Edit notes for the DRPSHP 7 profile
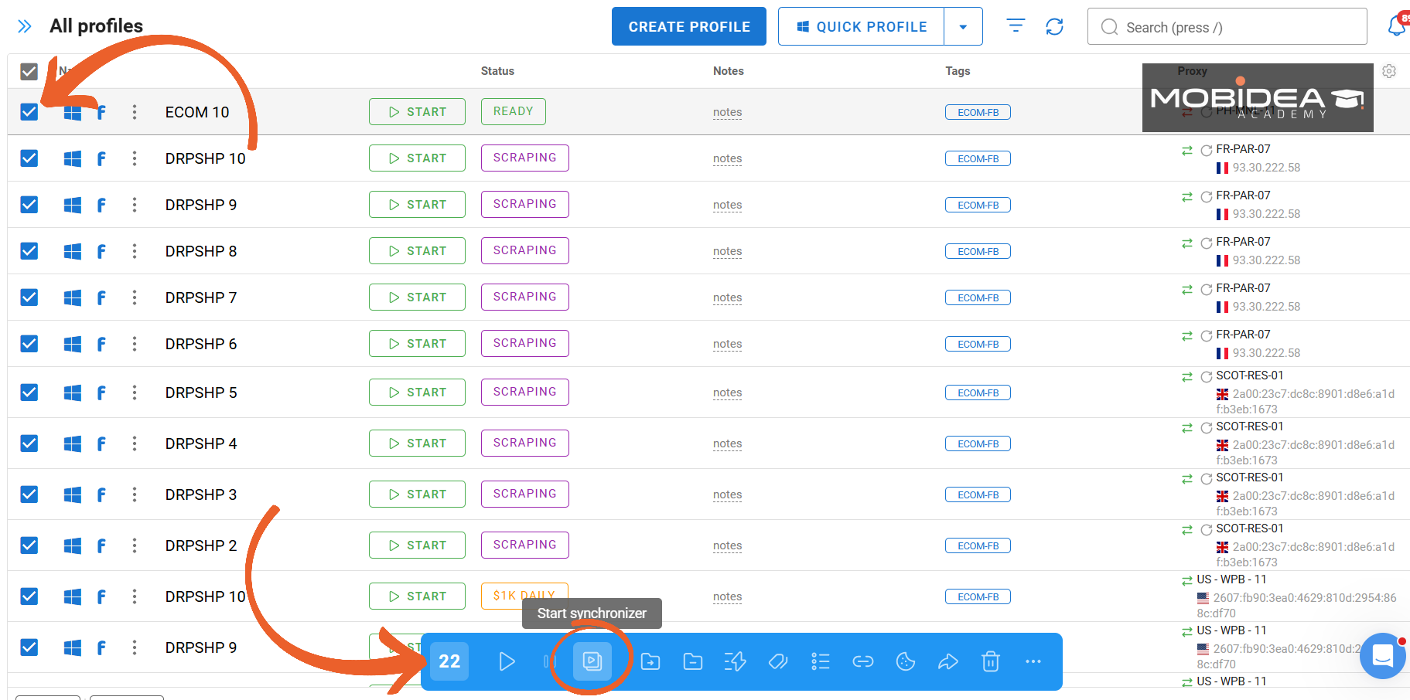This screenshot has width=1410, height=700. [x=727, y=297]
